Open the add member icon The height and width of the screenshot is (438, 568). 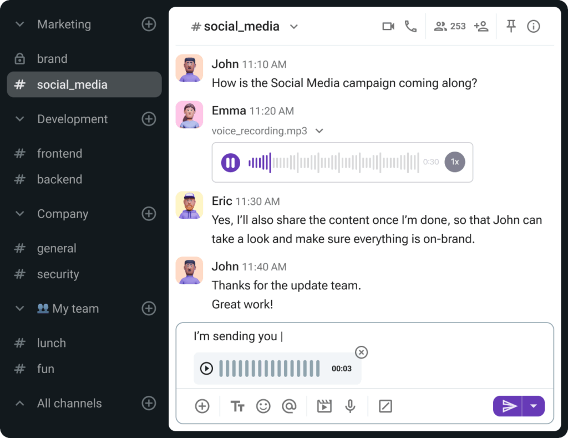481,27
